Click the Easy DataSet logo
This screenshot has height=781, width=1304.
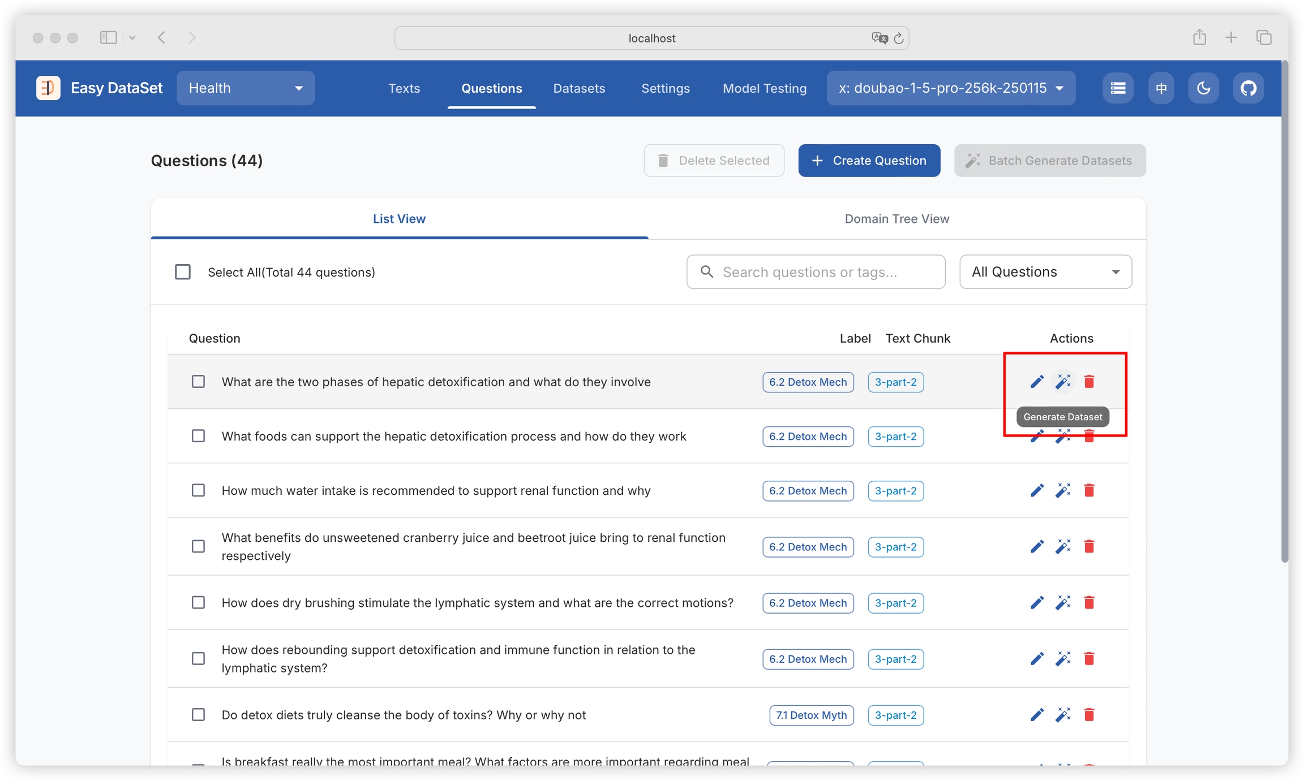(x=49, y=88)
